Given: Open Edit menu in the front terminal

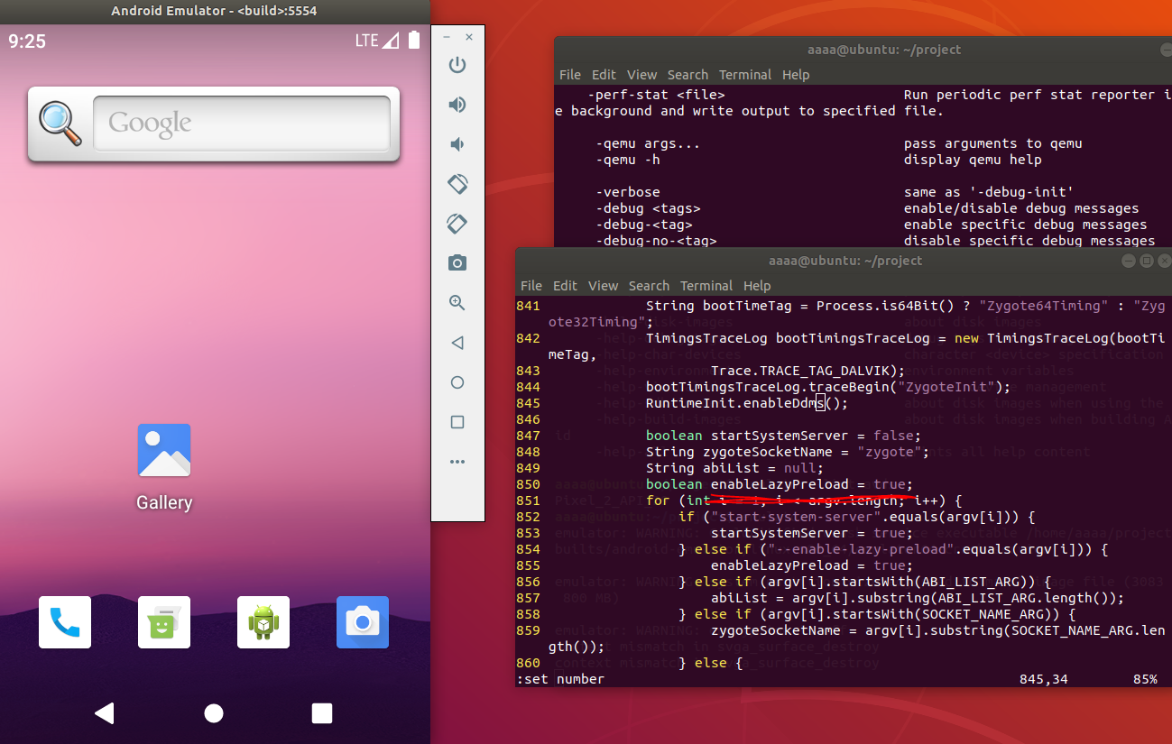Looking at the screenshot, I should pos(565,286).
